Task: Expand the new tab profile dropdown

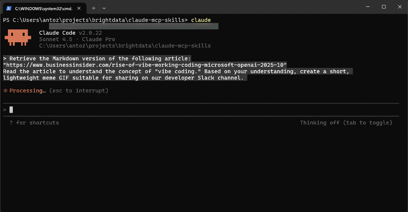Action: pyautogui.click(x=104, y=8)
